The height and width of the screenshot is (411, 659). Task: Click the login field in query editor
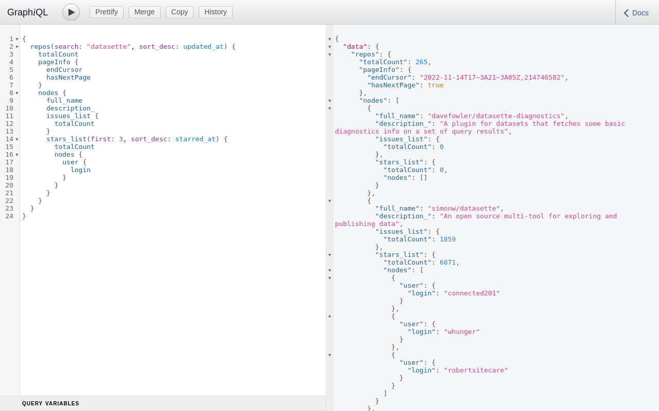tap(80, 170)
